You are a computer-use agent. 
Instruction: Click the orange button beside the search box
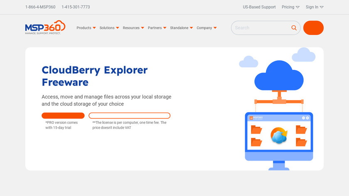tap(313, 28)
